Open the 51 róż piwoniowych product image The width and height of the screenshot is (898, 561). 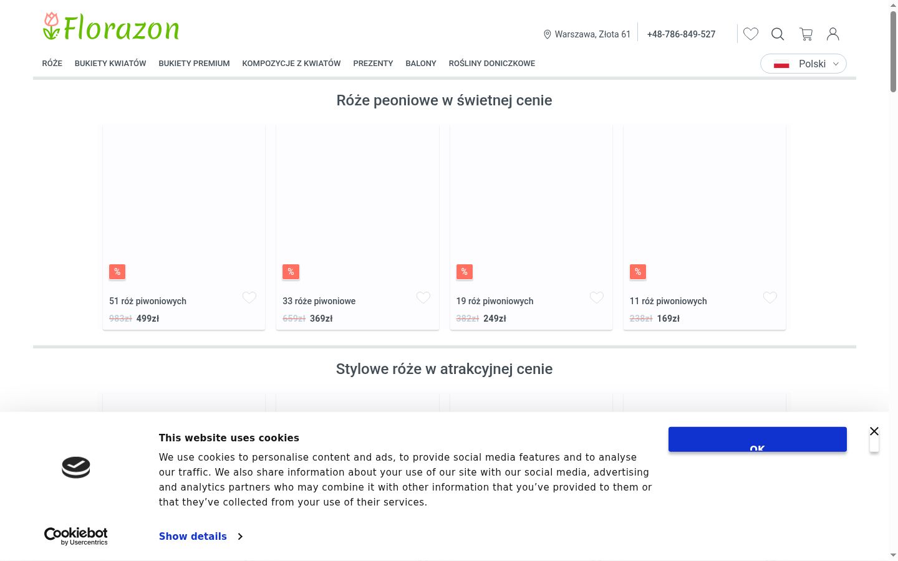(184, 206)
